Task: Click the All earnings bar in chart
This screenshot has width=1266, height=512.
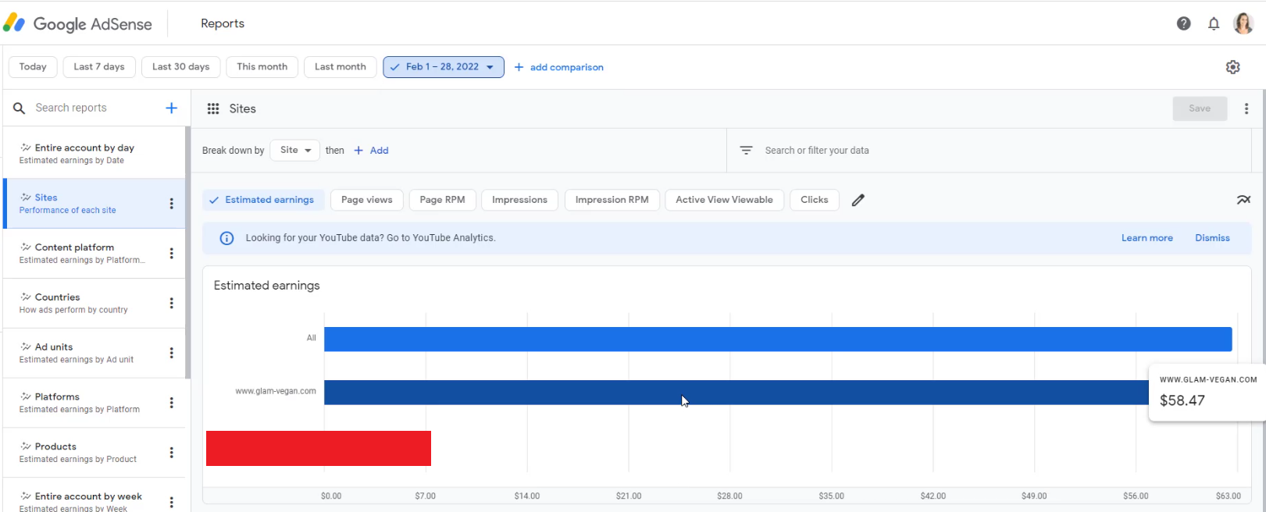Action: tap(778, 339)
